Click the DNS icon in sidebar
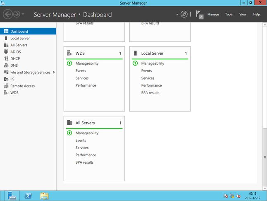 pos(6,65)
